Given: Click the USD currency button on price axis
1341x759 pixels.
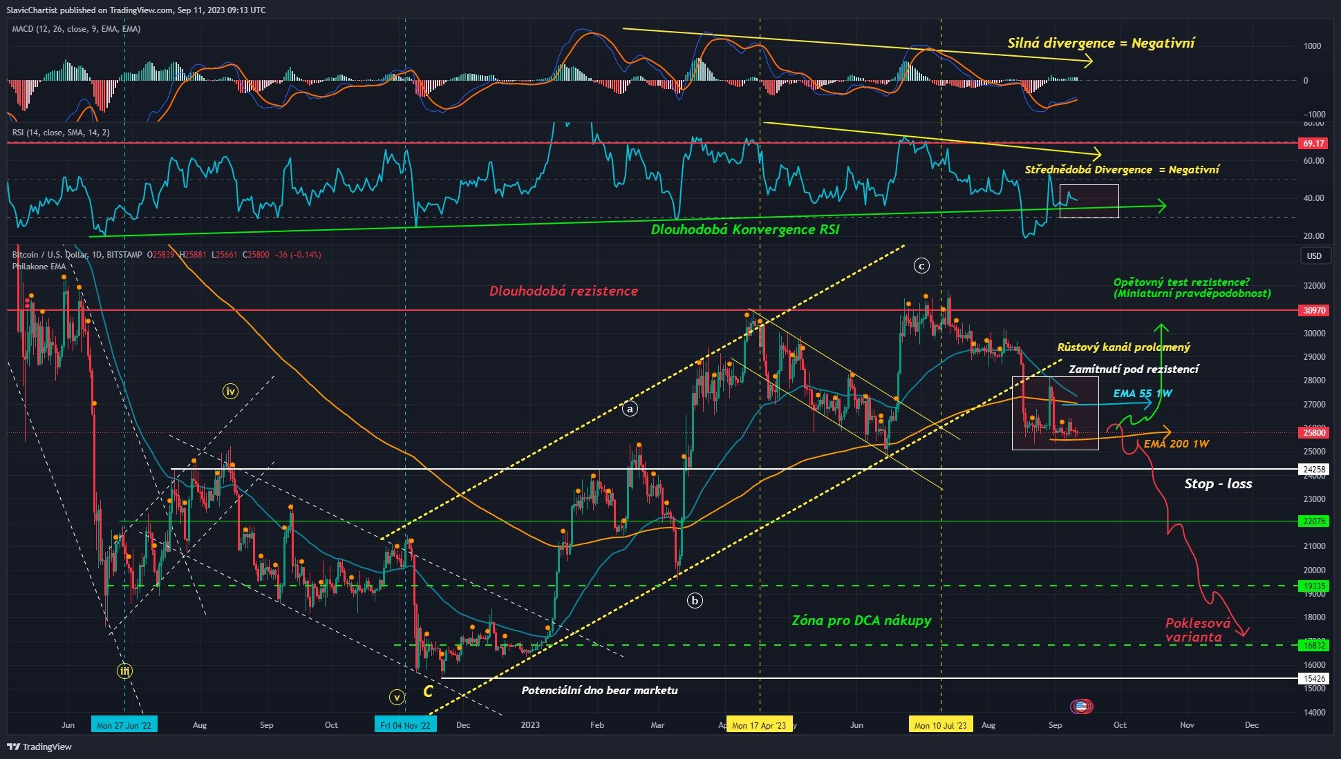Looking at the screenshot, I should click(1314, 256).
